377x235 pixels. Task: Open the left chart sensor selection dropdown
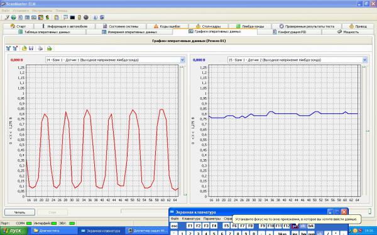click(x=182, y=60)
